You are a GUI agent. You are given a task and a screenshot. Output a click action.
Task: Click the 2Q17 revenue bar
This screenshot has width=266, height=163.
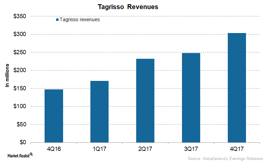[x=145, y=101]
